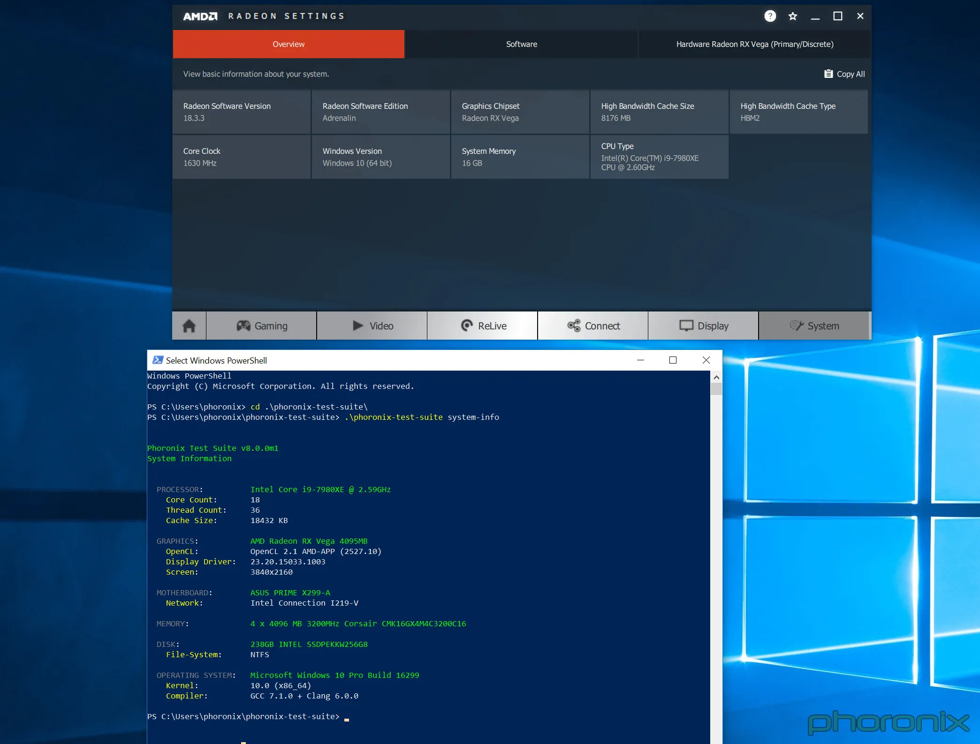Maximize the PowerShell window

pos(673,360)
